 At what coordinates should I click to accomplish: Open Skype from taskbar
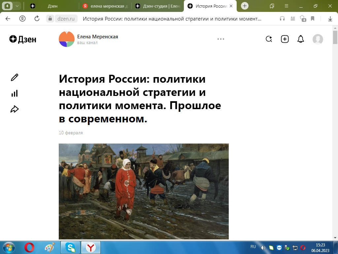70,247
